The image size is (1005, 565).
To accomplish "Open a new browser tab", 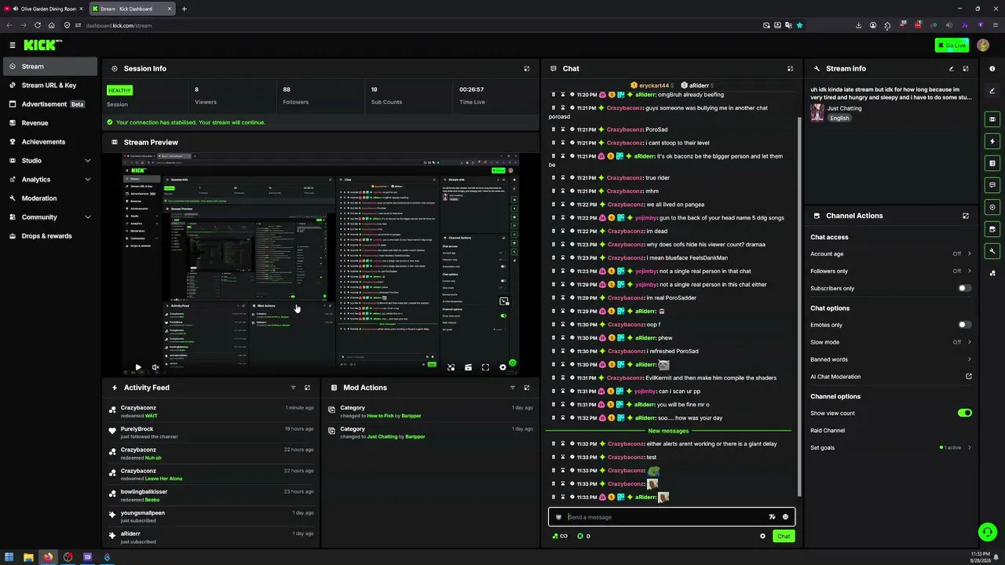I will pos(185,9).
